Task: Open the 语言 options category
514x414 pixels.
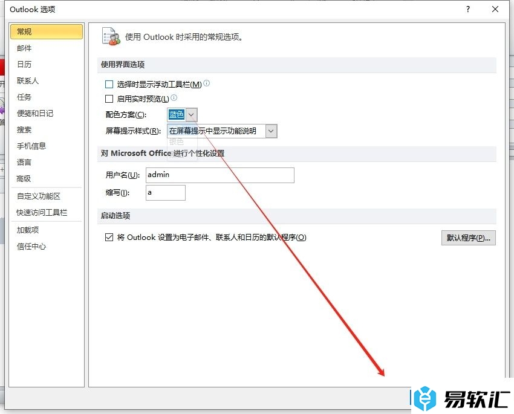Action: [x=24, y=162]
